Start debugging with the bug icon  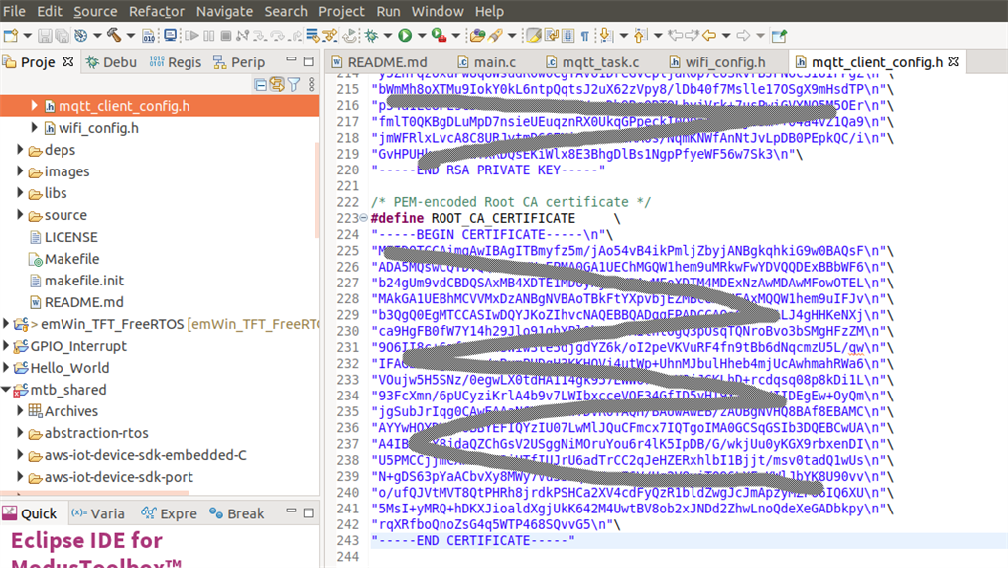pos(372,36)
